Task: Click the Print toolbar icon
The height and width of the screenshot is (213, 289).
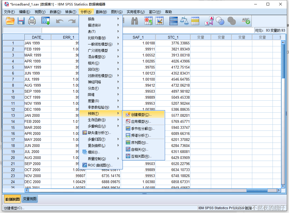Action: pos(32,21)
